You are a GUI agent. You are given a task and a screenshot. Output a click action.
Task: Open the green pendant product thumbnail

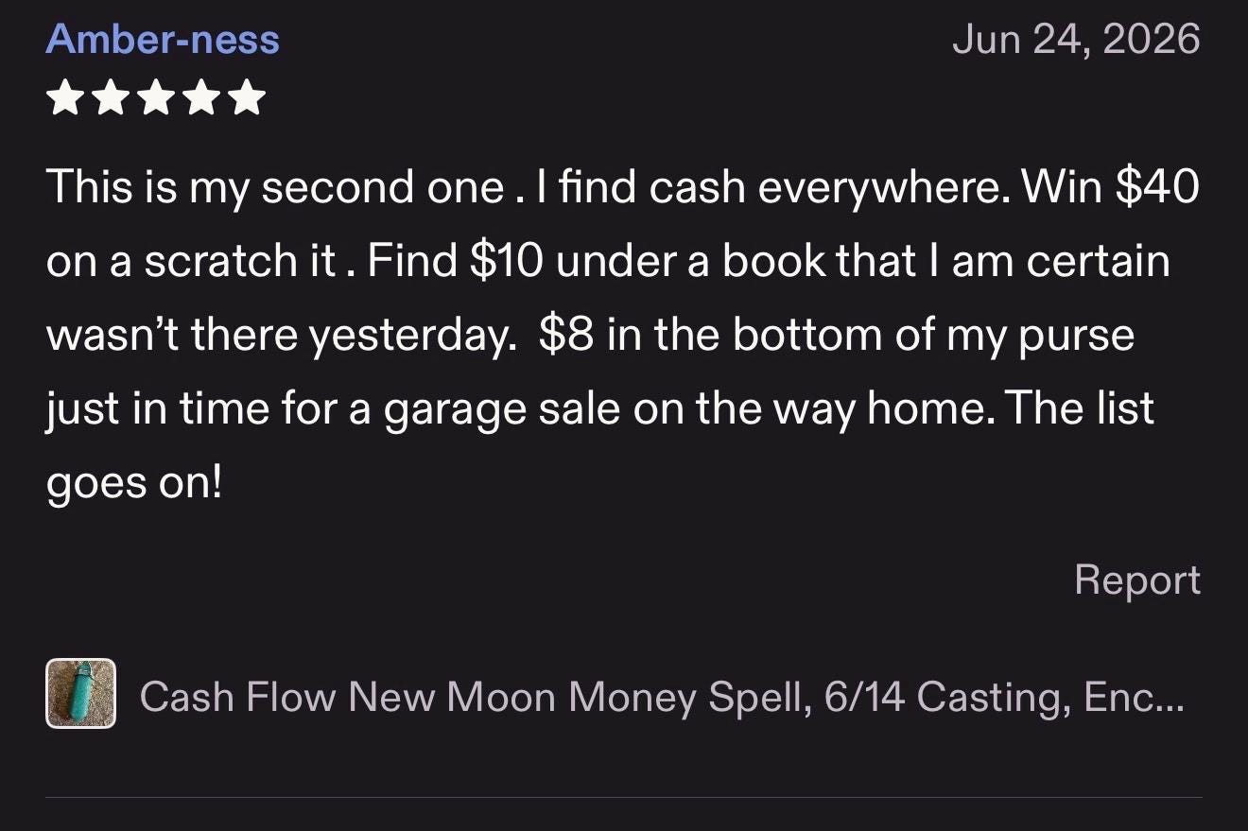80,693
